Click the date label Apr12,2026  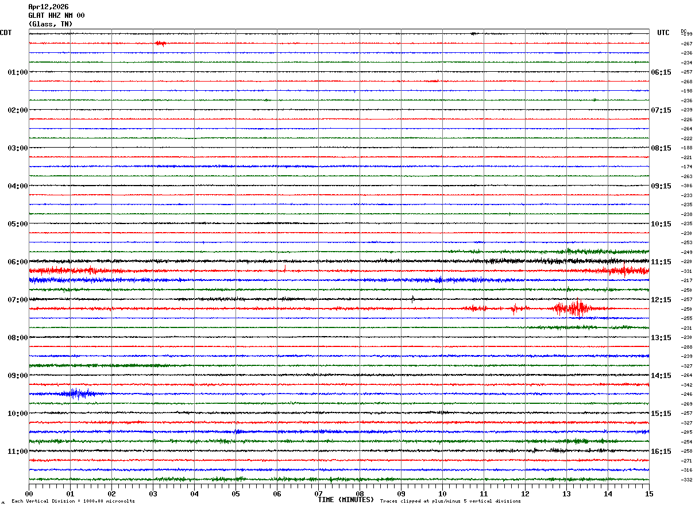tap(48, 7)
